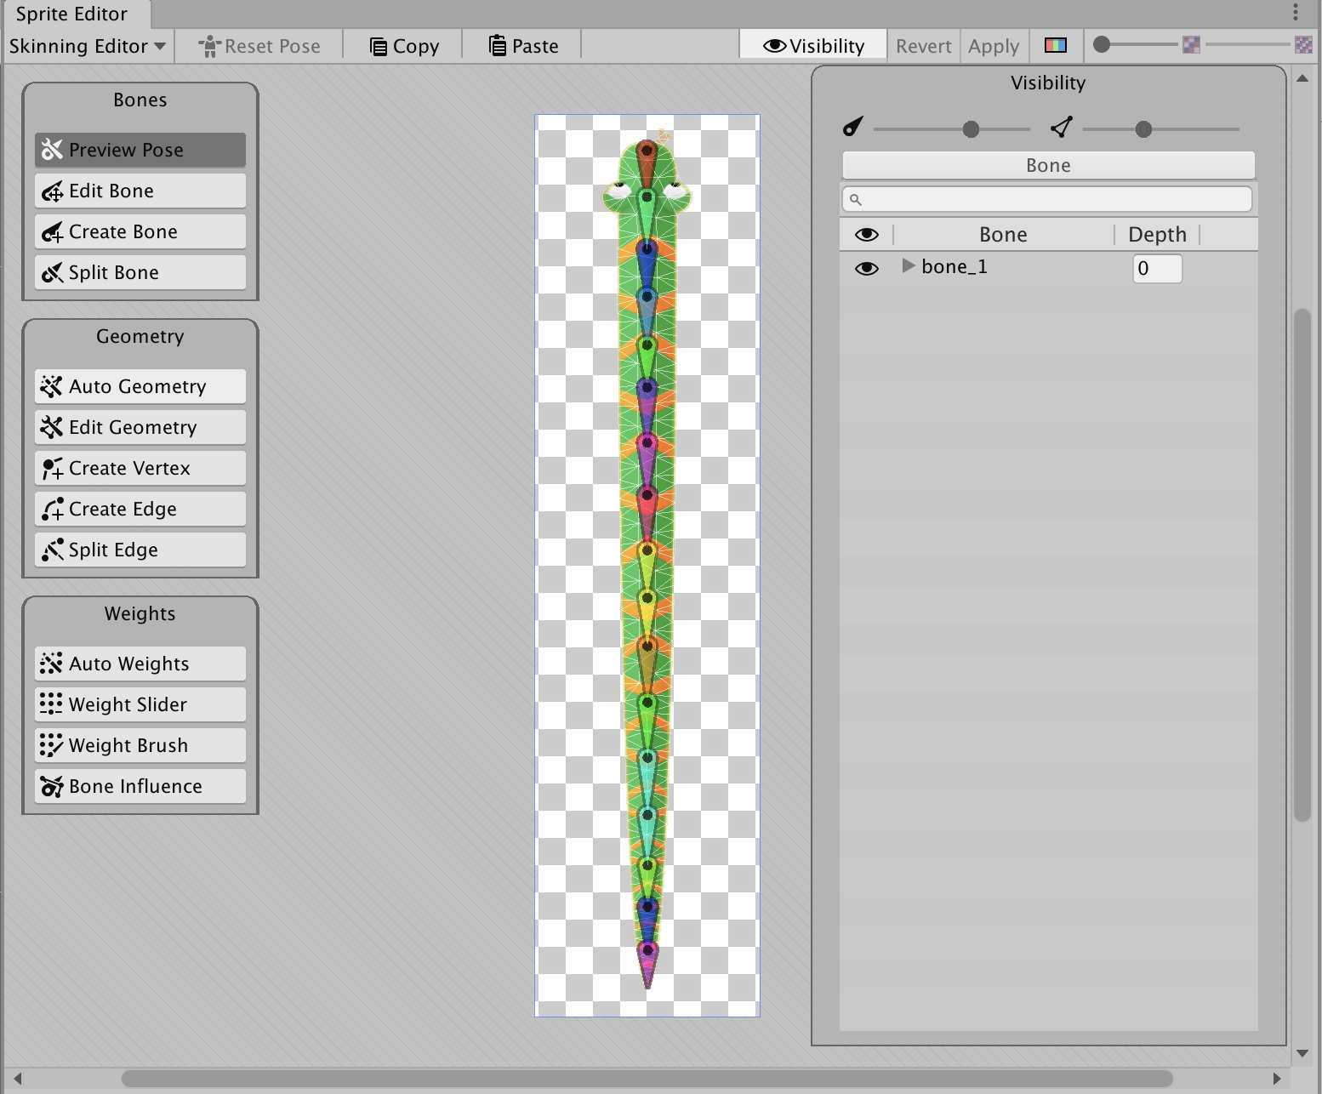This screenshot has height=1094, width=1322.
Task: Select the Bone Influence tool
Action: pyautogui.click(x=140, y=786)
